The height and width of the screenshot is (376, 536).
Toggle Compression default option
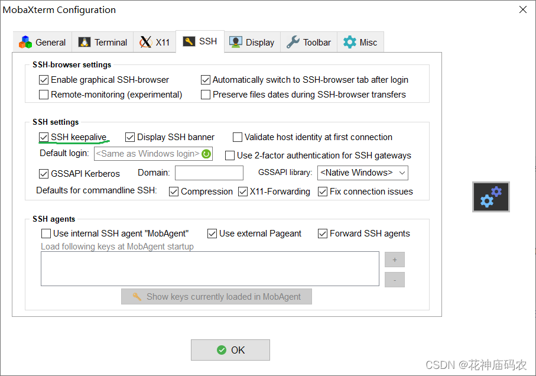[174, 192]
